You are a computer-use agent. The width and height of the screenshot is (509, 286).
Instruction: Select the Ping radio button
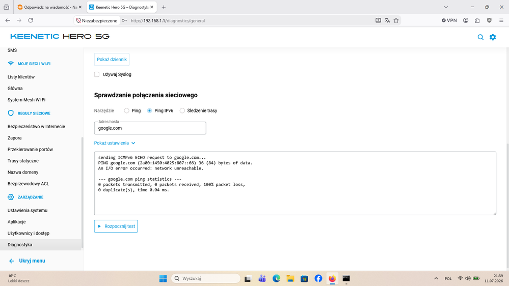coord(126,110)
